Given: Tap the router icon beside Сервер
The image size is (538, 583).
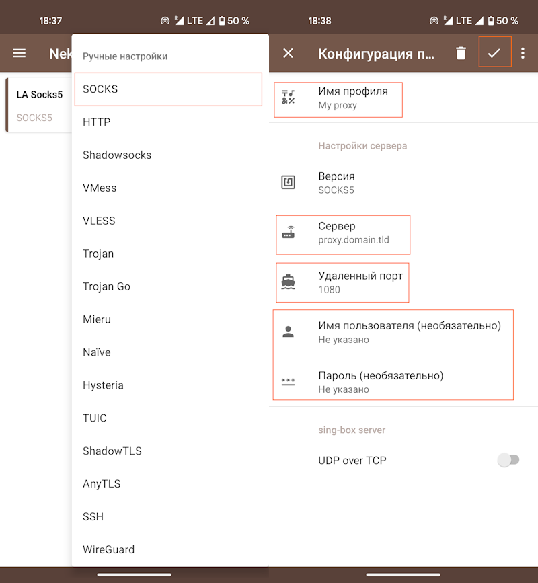Looking at the screenshot, I should point(289,233).
